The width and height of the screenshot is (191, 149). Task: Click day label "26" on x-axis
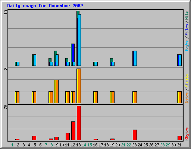click(x=151, y=145)
